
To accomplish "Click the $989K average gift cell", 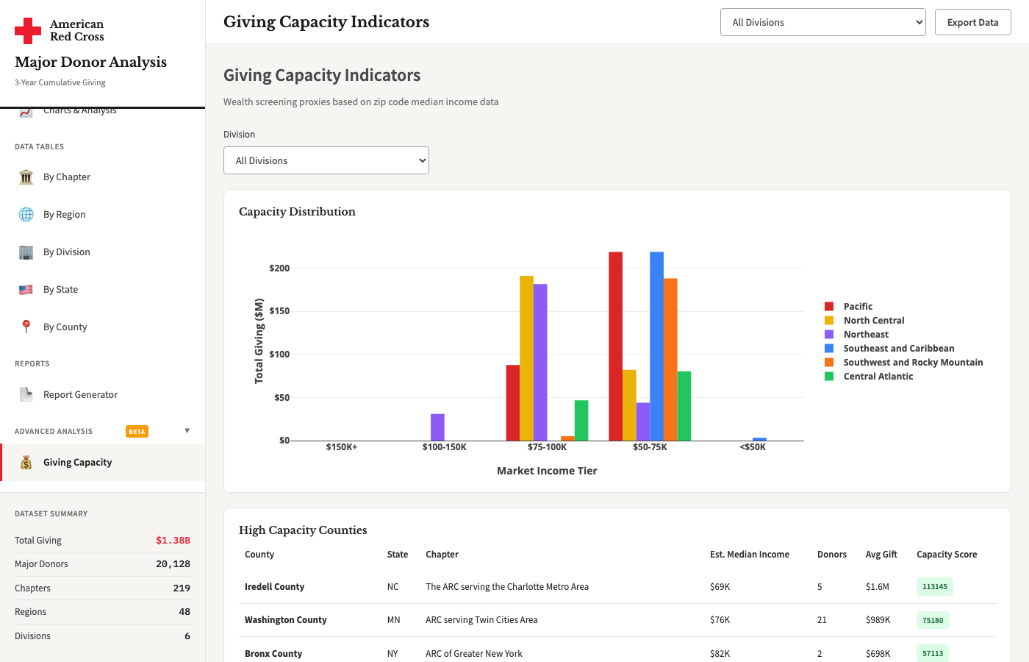I will 878,620.
